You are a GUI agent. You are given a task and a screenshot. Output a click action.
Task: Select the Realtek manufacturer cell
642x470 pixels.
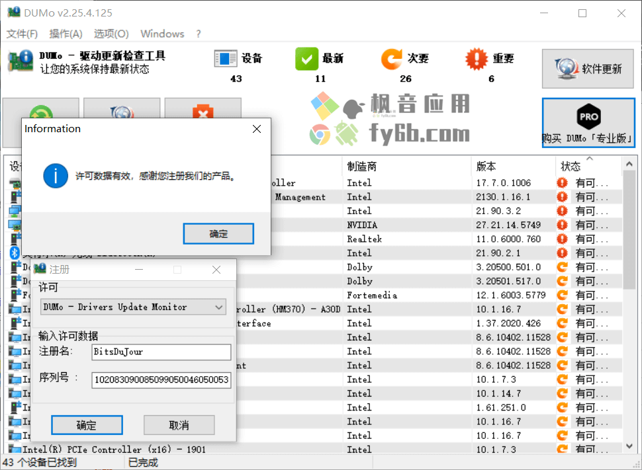coord(364,239)
